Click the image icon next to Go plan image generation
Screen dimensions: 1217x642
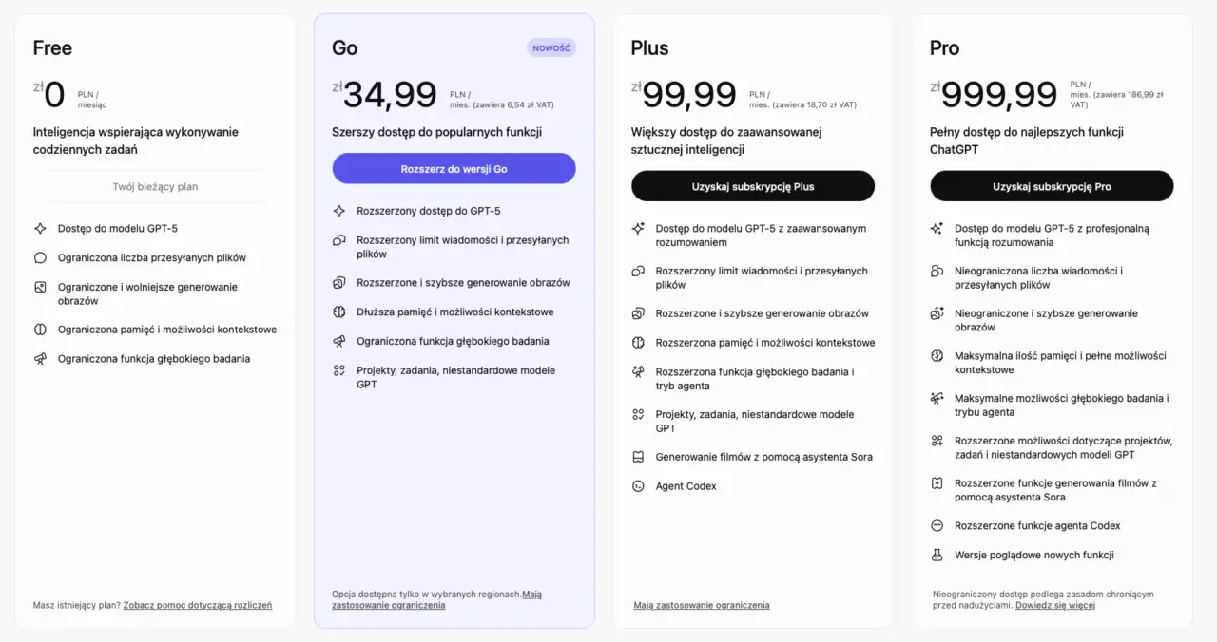point(339,283)
